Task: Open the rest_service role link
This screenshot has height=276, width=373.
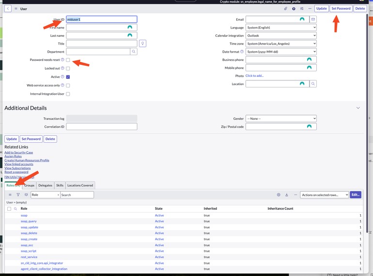Action: [x=29, y=257]
